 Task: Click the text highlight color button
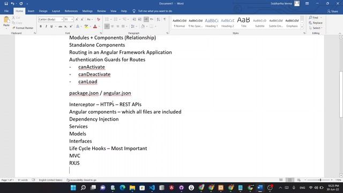(x=86, y=26)
